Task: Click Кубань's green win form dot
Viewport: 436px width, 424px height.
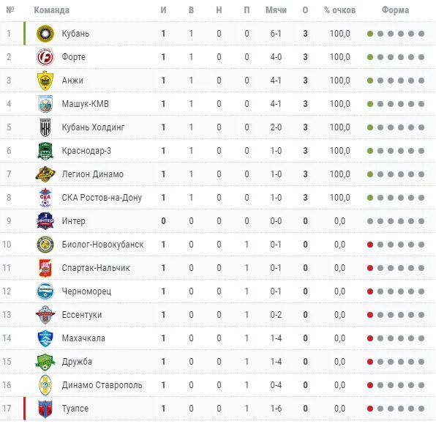Action: point(370,34)
